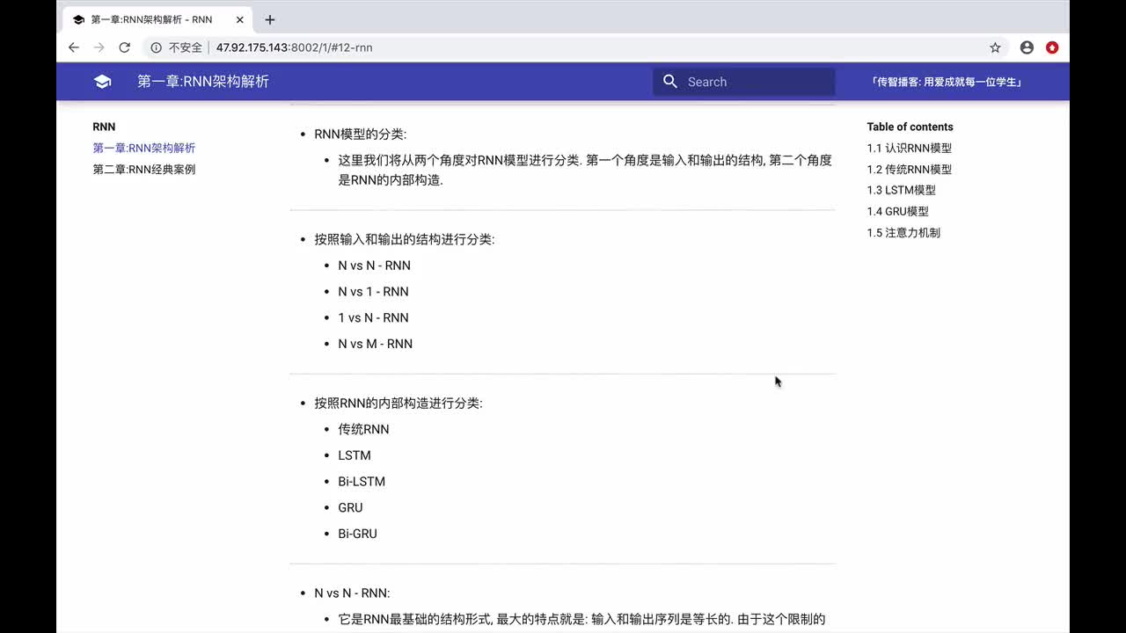Click the 不安全 security label
1126x633 pixels.
pos(186,47)
